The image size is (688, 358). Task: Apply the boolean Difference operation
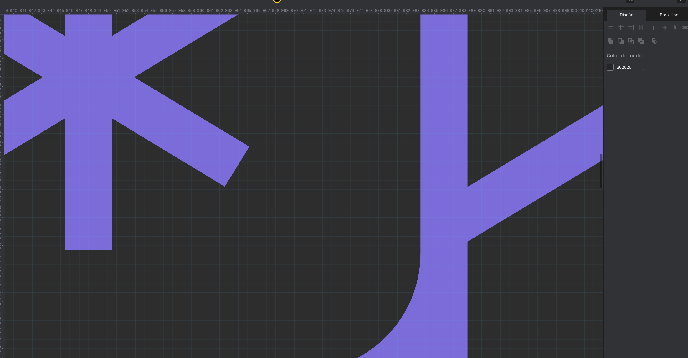621,41
